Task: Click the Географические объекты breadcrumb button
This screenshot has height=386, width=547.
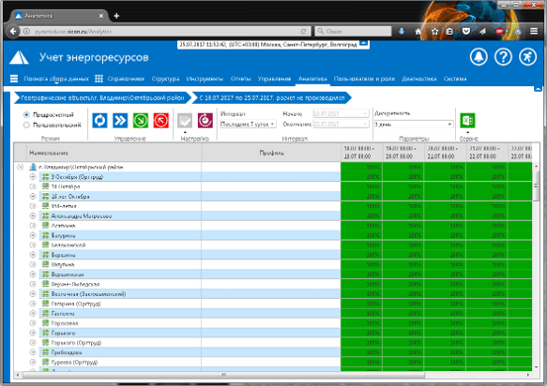Action: coord(103,98)
